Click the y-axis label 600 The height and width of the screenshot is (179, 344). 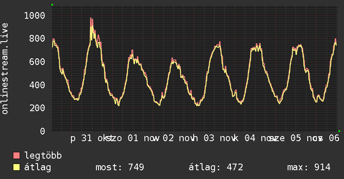[x=37, y=62]
